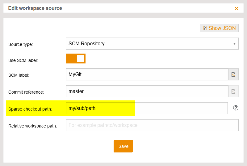This screenshot has width=247, height=166.
Task: Open help for Sparse checkout path
Action: pyautogui.click(x=236, y=108)
